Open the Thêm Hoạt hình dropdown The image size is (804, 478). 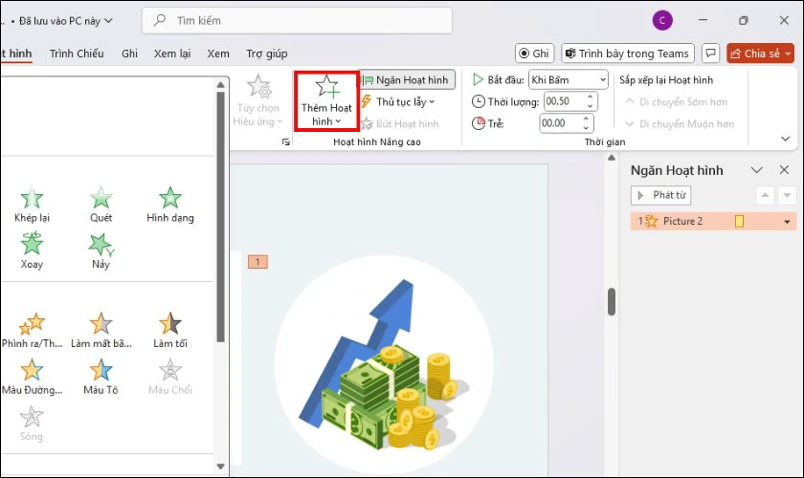pyautogui.click(x=326, y=101)
